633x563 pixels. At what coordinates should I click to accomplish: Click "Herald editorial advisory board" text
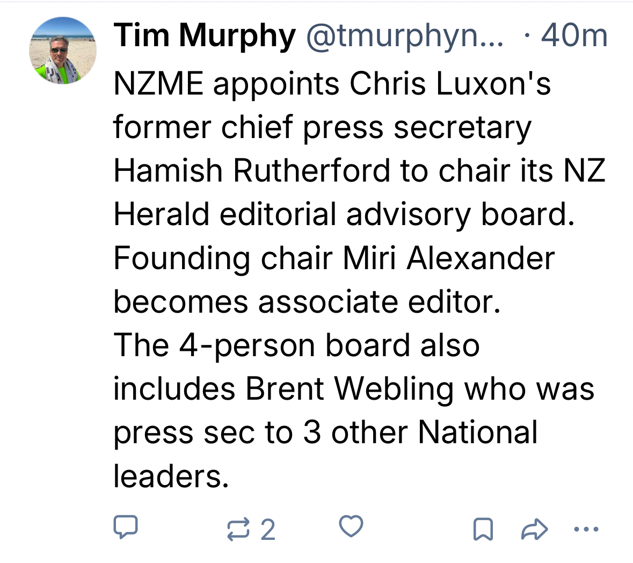344,214
